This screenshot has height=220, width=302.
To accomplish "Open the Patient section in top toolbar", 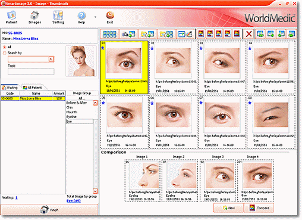I will [11, 17].
